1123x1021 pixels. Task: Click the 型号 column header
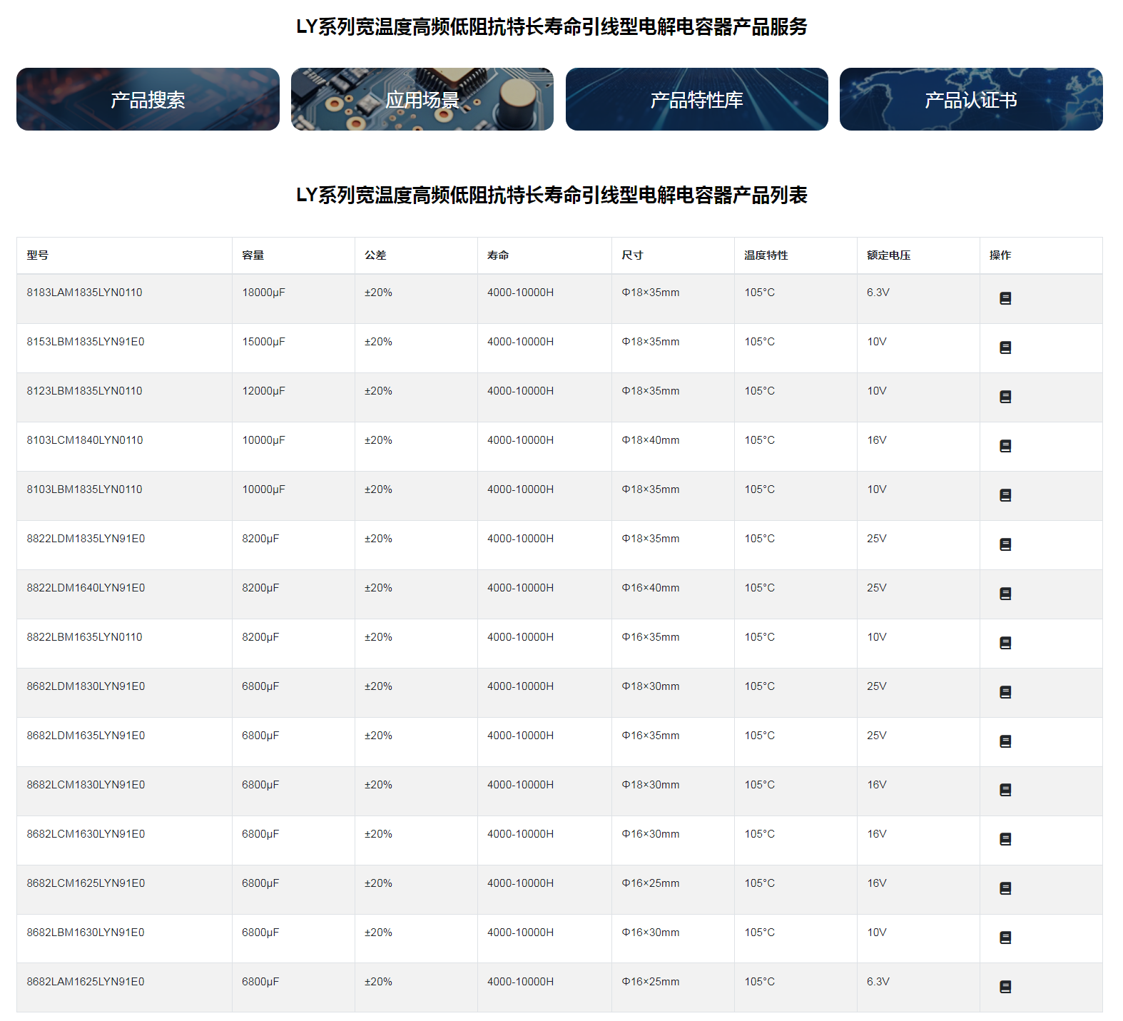(x=38, y=255)
